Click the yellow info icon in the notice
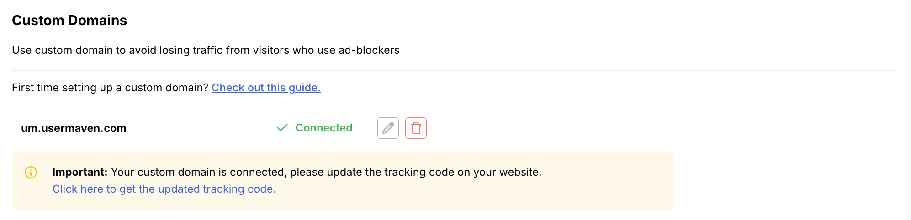 click(x=31, y=172)
